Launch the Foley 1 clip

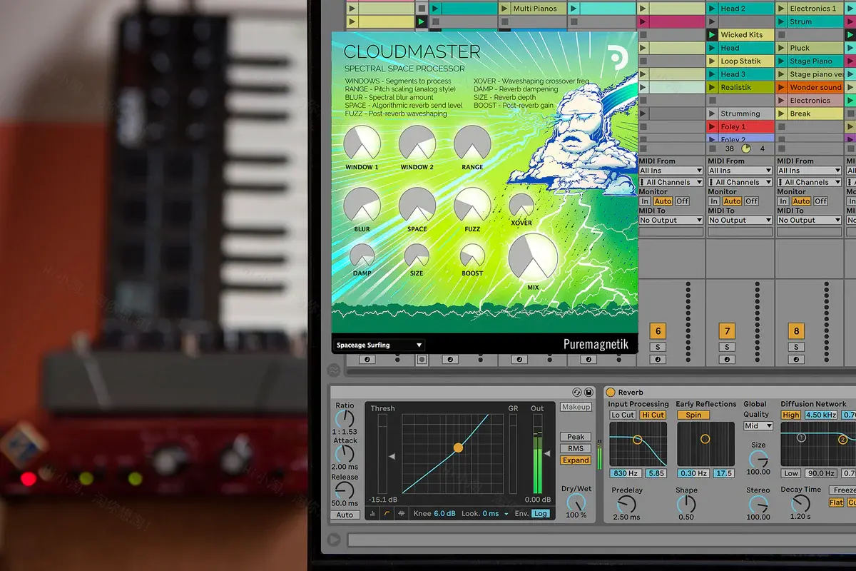[x=712, y=126]
